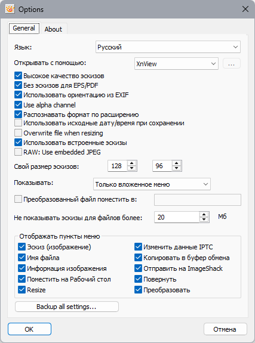
Task: Toggle "Use alpha channel" checkbox
Action: click(x=18, y=105)
